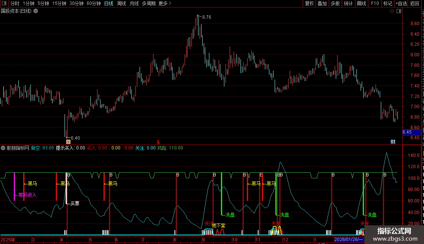Click the 2025年 year label
Image resolution: width=424 pixels, height=244 pixels.
8,239
